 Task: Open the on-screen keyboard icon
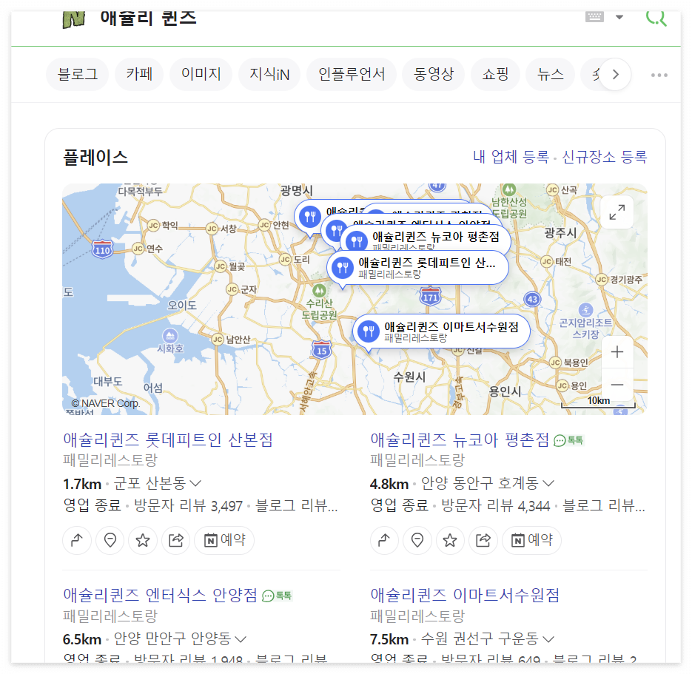pyautogui.click(x=594, y=17)
